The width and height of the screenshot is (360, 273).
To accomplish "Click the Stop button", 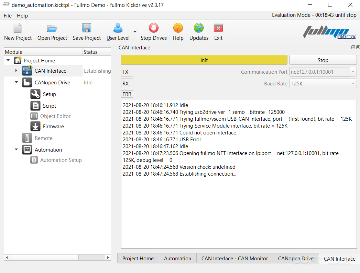I will tap(323, 60).
